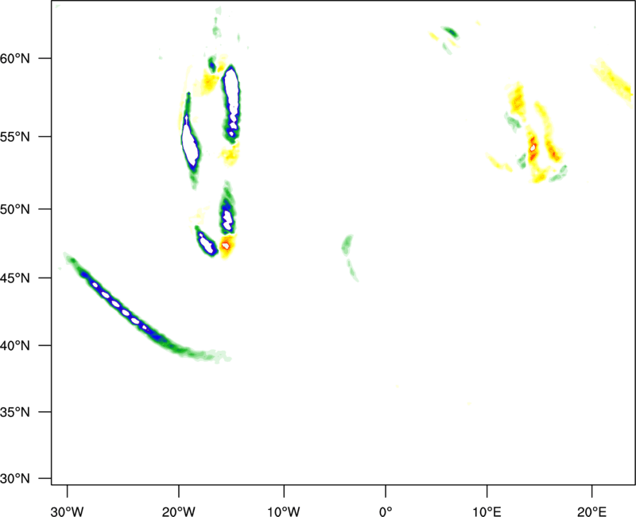
Task: Click the 60°N latitude label
Action: pos(15,59)
